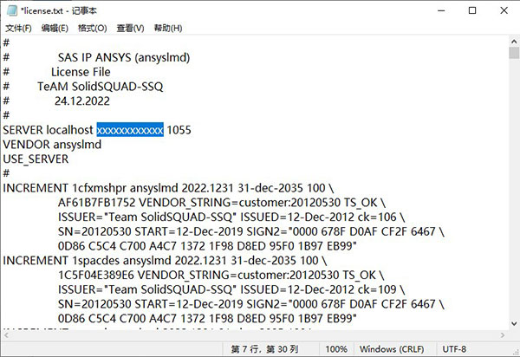Image resolution: width=520 pixels, height=357 pixels.
Task: Click the '1C5F04E389E6' key text
Action: click(96, 276)
